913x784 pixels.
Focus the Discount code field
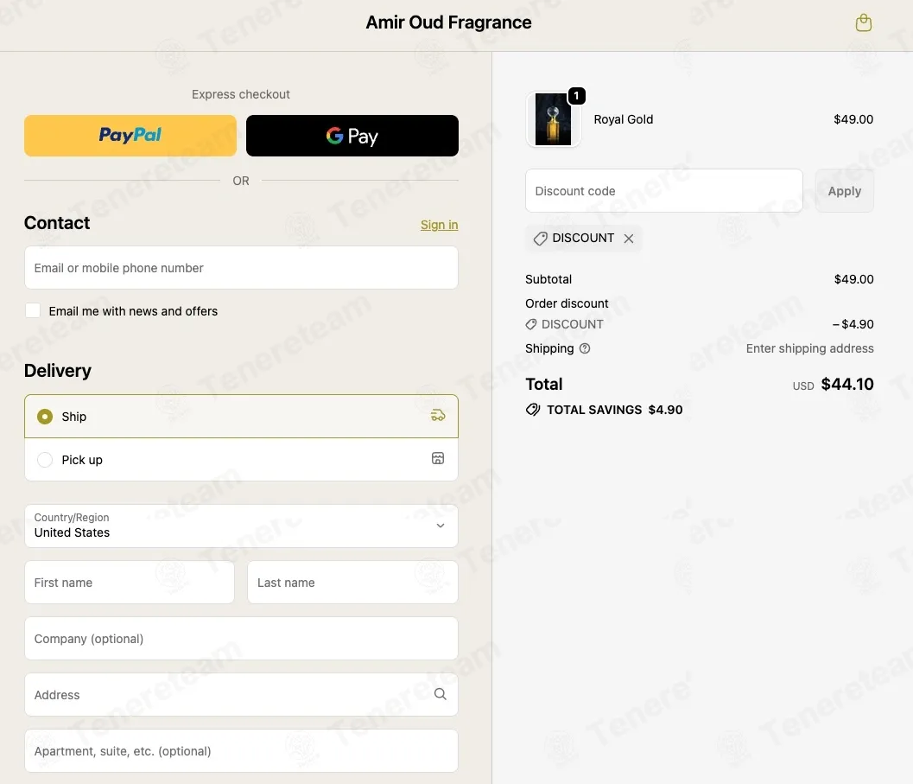[663, 191]
